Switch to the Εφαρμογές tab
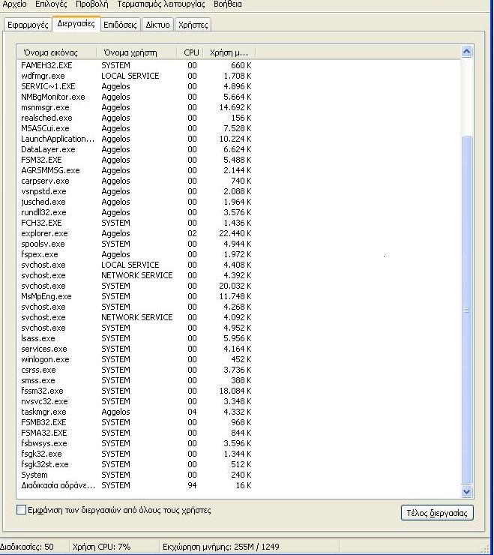This screenshot has width=494, height=555. [x=28, y=25]
